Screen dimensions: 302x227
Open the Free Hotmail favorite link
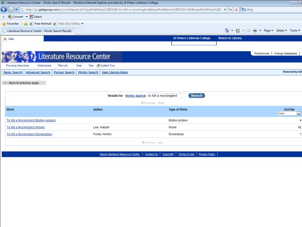(40, 24)
